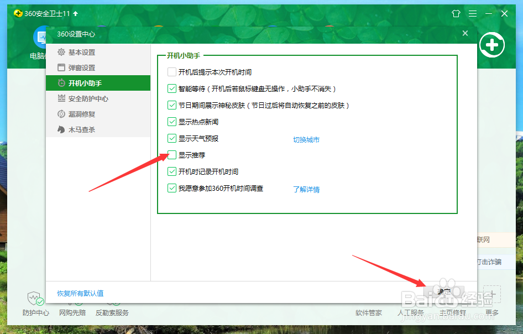The image size is (523, 334).
Task: Close the 360设置中心 dialog
Action: 466,33
